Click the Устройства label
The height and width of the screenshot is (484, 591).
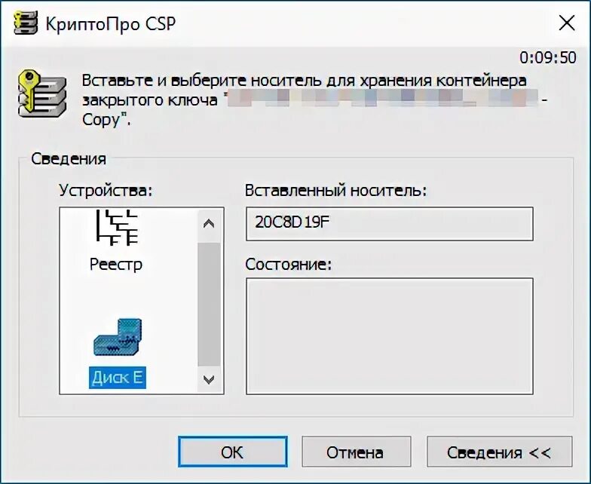[106, 190]
